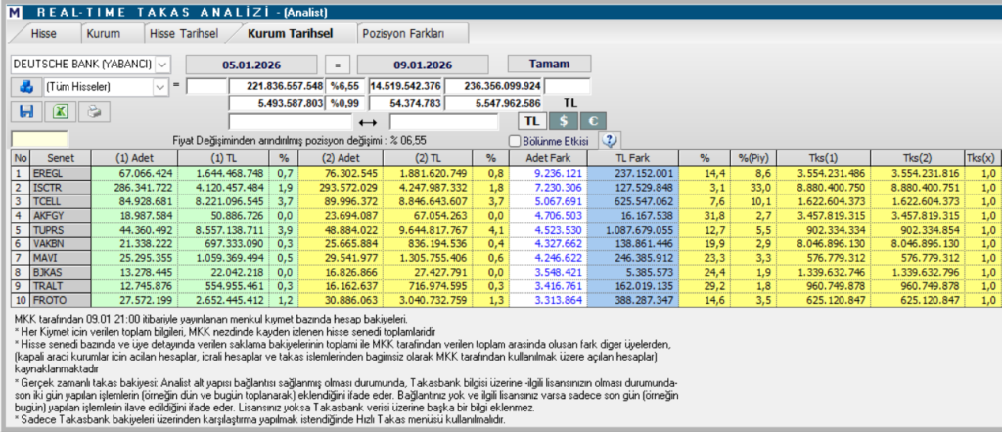Click the yellow field above the table
The image size is (1002, 432).
pyautogui.click(x=39, y=140)
